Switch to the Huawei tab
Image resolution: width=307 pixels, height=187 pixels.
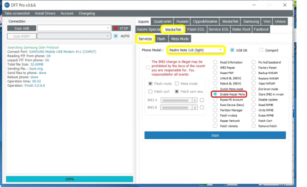pyautogui.click(x=182, y=21)
